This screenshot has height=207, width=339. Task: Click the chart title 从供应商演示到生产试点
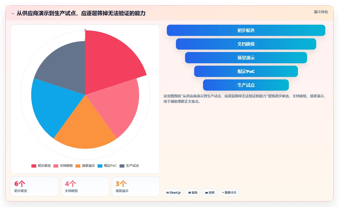[x=81, y=13]
